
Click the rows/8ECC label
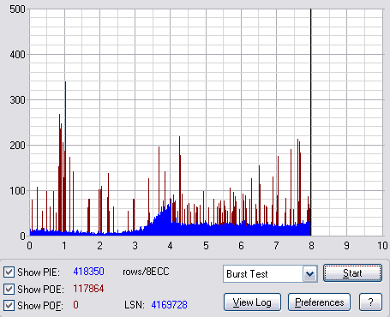(146, 272)
